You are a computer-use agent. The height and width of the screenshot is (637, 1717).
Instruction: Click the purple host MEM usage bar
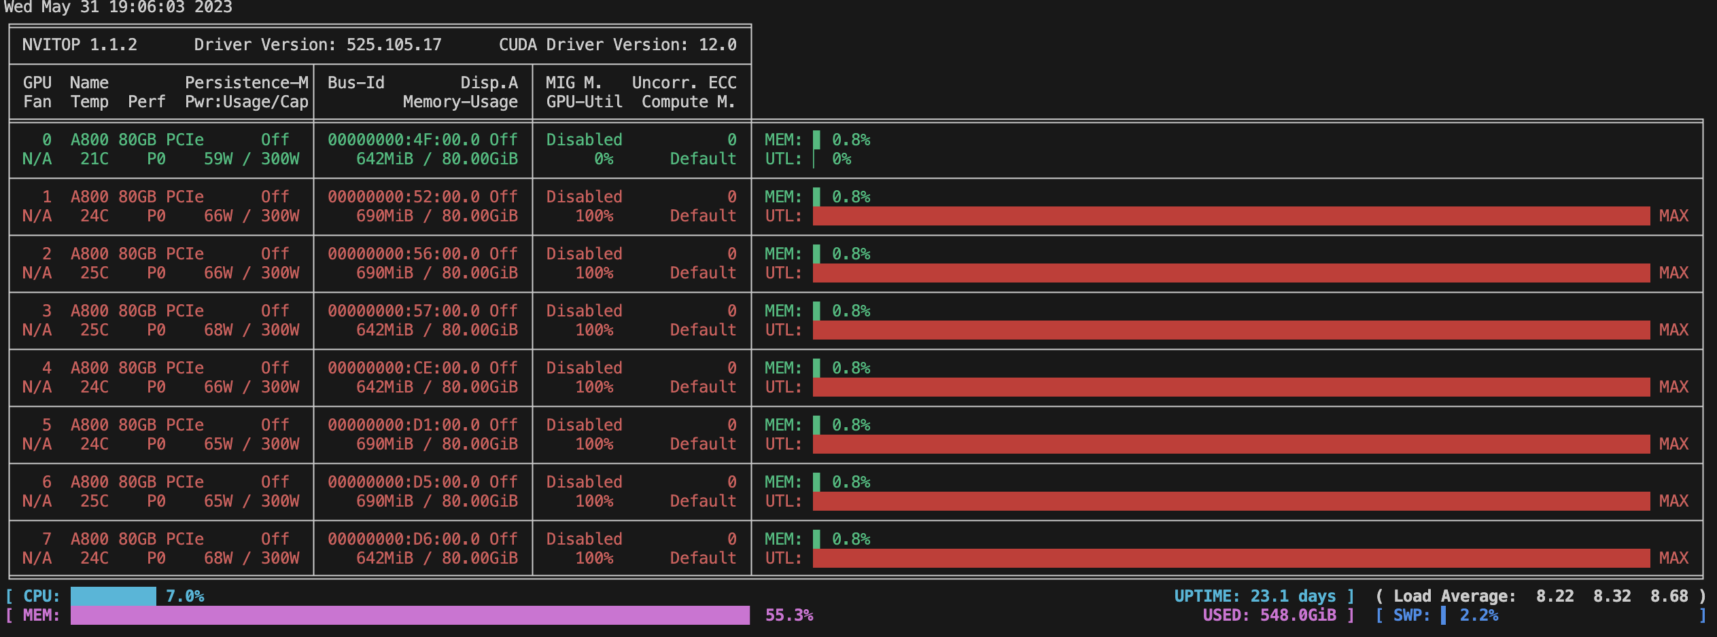[x=410, y=615]
